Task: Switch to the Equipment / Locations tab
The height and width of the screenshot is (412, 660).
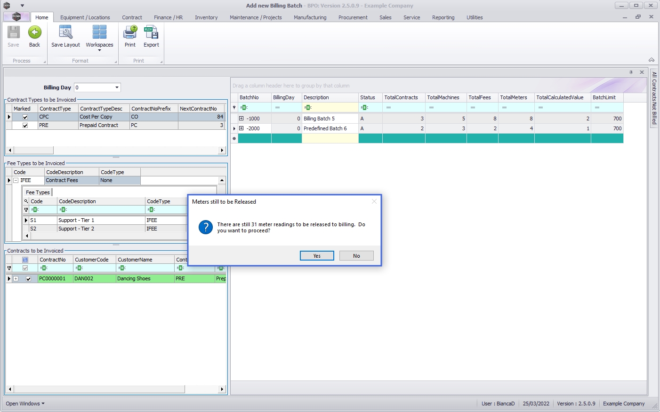Action: pos(85,17)
